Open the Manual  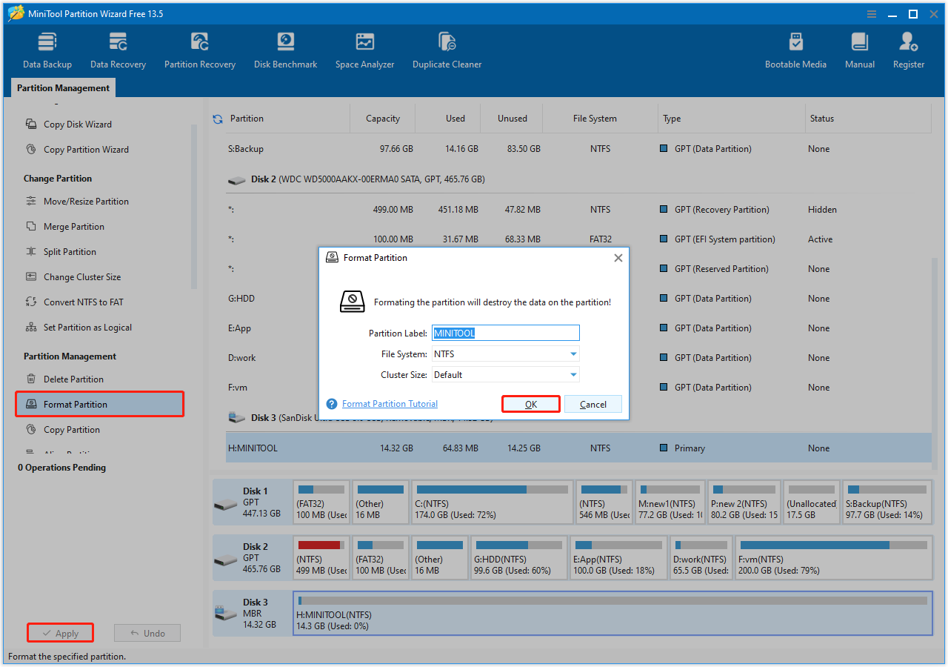coord(859,48)
